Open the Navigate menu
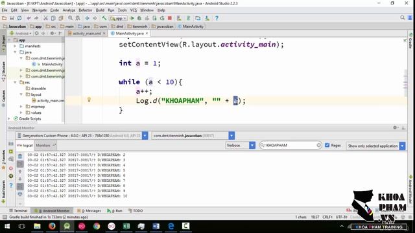 click(40, 10)
